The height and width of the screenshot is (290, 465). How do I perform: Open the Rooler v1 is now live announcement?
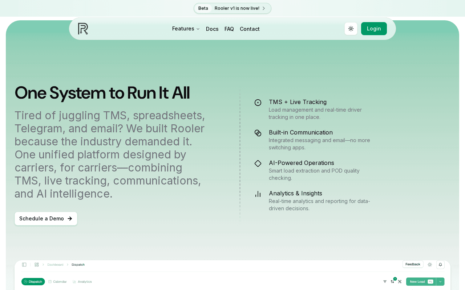pos(232,8)
